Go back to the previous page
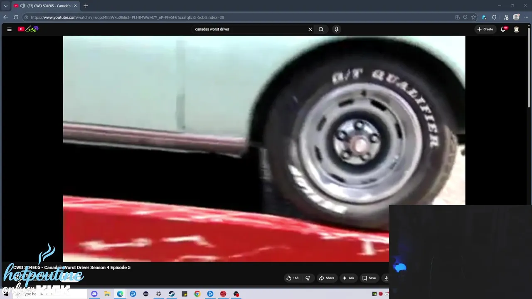Viewport: 532px width, 299px height. point(5,17)
